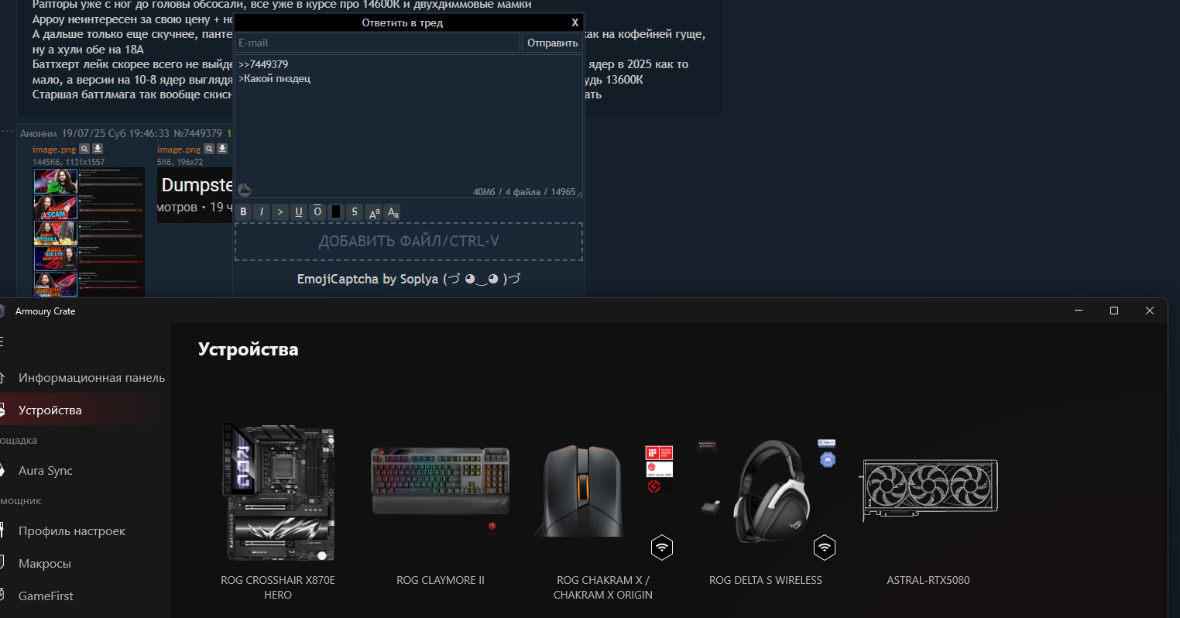
Task: Open Aura Sync section
Action: pyautogui.click(x=45, y=471)
